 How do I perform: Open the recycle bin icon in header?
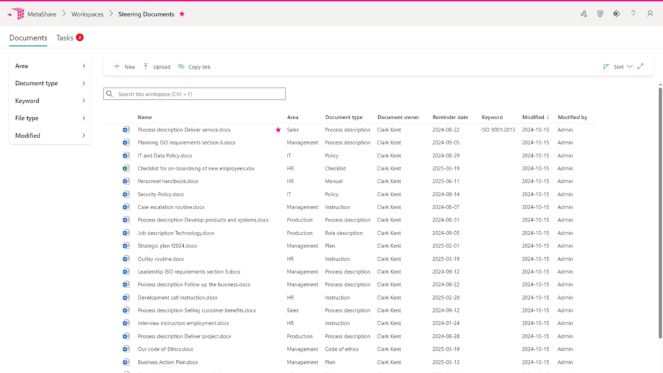coord(600,14)
